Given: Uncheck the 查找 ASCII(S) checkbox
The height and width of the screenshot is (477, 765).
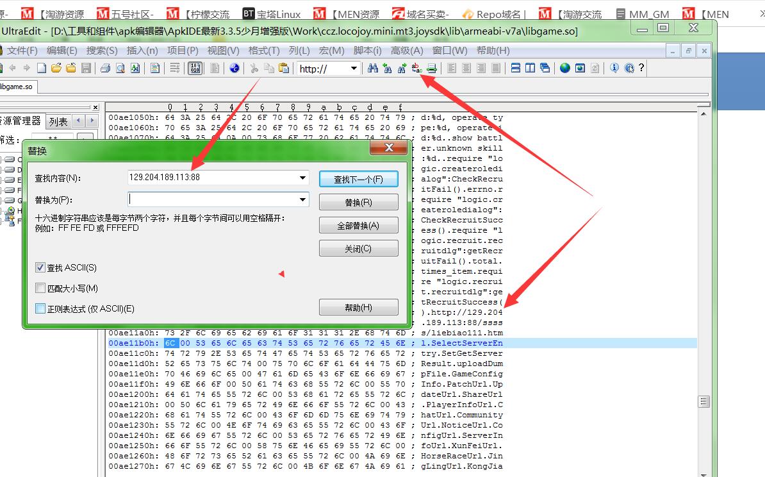Looking at the screenshot, I should coord(40,268).
